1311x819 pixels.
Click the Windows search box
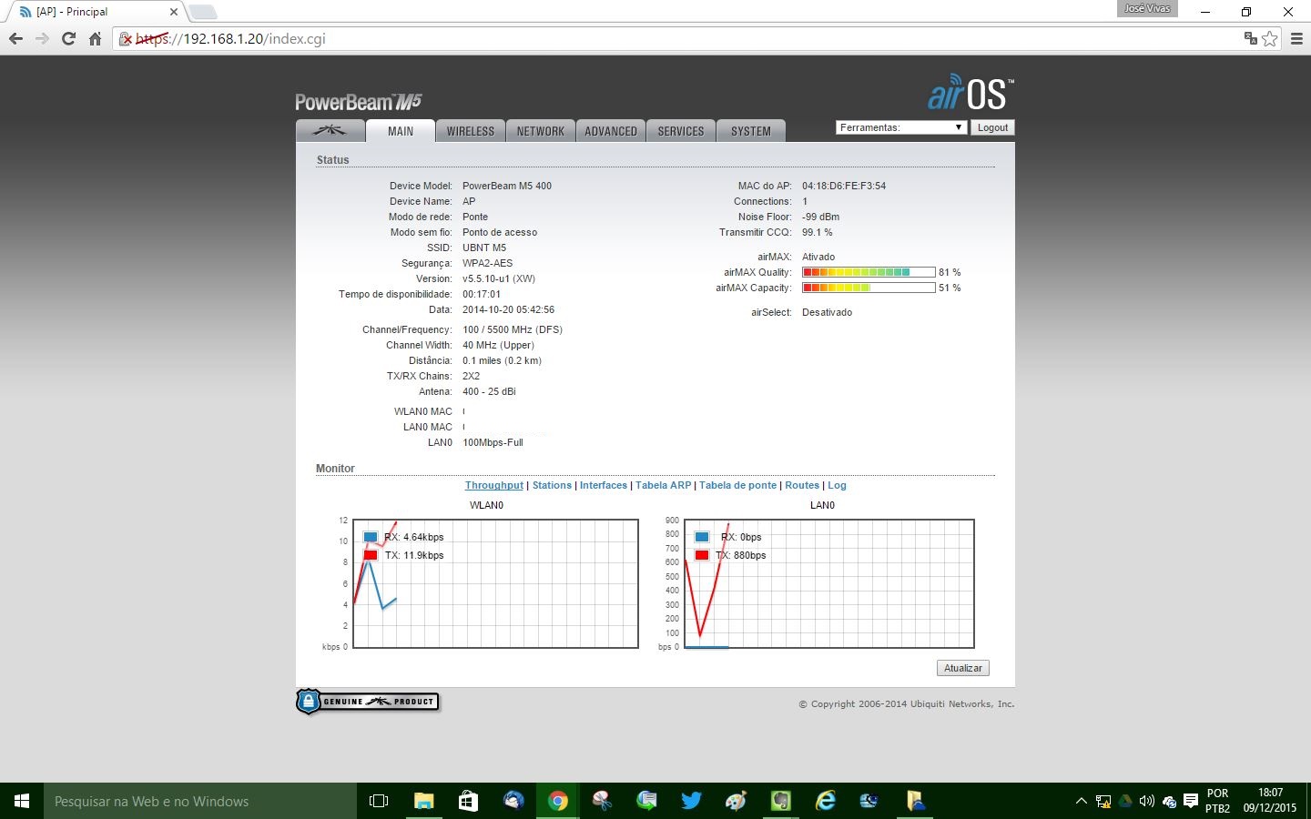(200, 801)
